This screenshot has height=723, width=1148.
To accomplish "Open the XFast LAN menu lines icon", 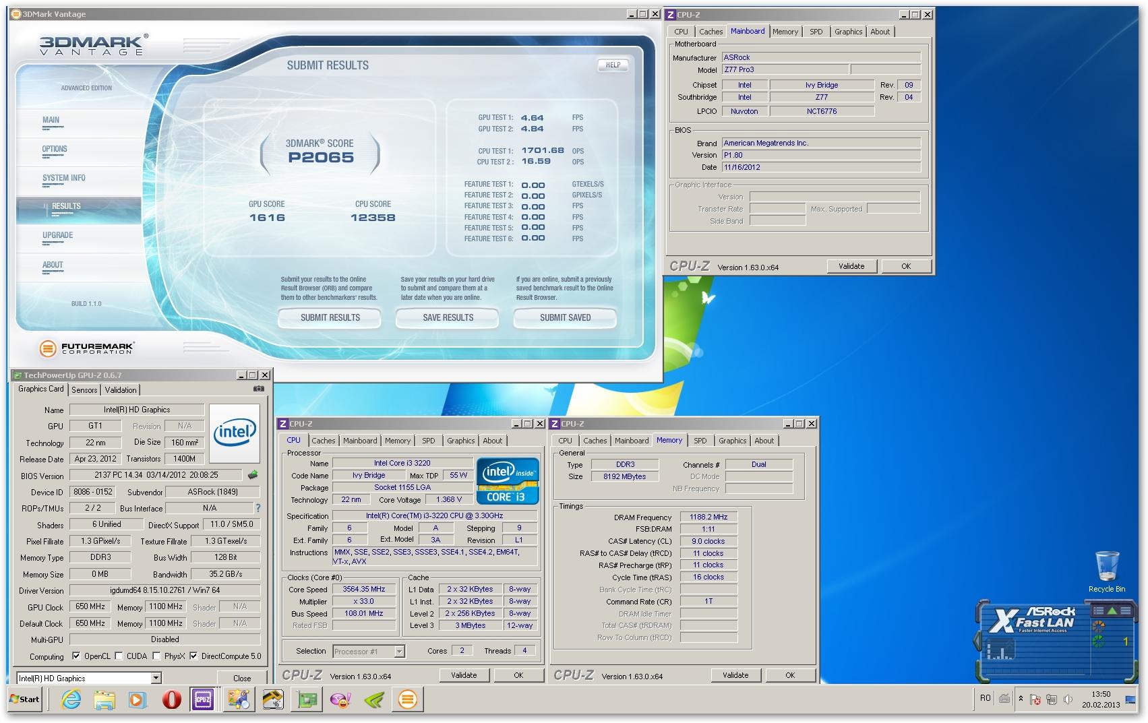I will coord(1125,610).
